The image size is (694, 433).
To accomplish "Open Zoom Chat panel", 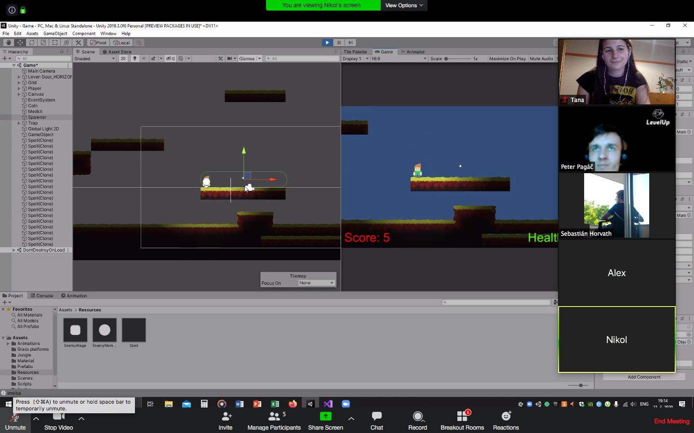I will (376, 420).
